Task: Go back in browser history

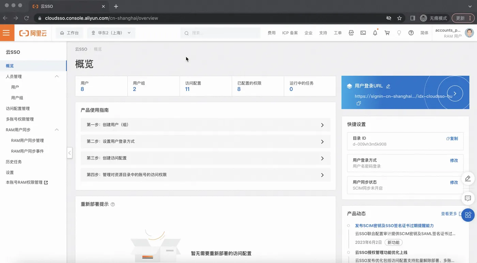Action: click(5, 18)
